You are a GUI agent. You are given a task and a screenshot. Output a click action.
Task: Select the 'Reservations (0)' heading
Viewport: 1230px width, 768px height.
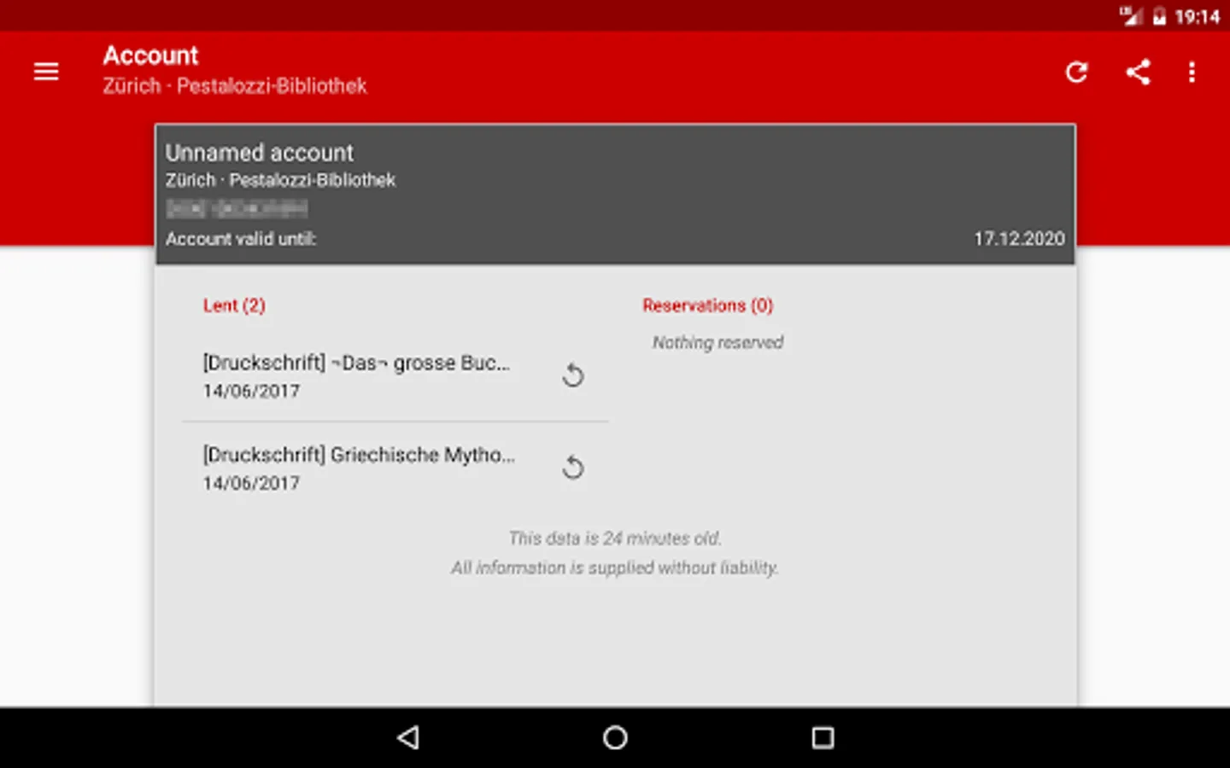click(x=708, y=305)
